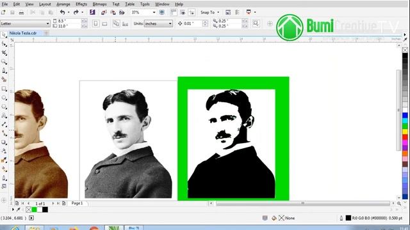Image resolution: width=410 pixels, height=230 pixels.
Task: Open the Units inches dropdown
Action: click(170, 24)
